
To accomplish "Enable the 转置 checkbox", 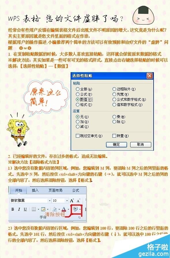I will [120, 136].
